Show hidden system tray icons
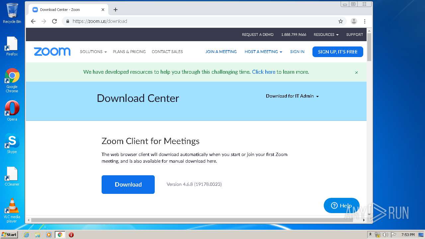425x239 pixels. [370, 235]
